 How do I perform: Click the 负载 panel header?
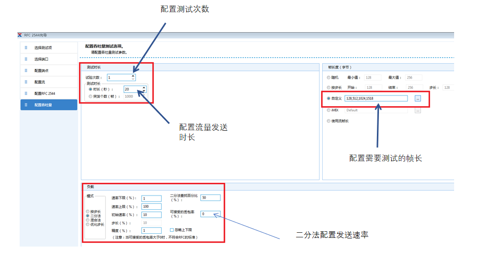pos(268,187)
